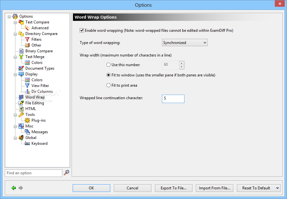Screen dimensions: 287x199
Task: Click the Text Merge green arrow icon
Action: 21,57
